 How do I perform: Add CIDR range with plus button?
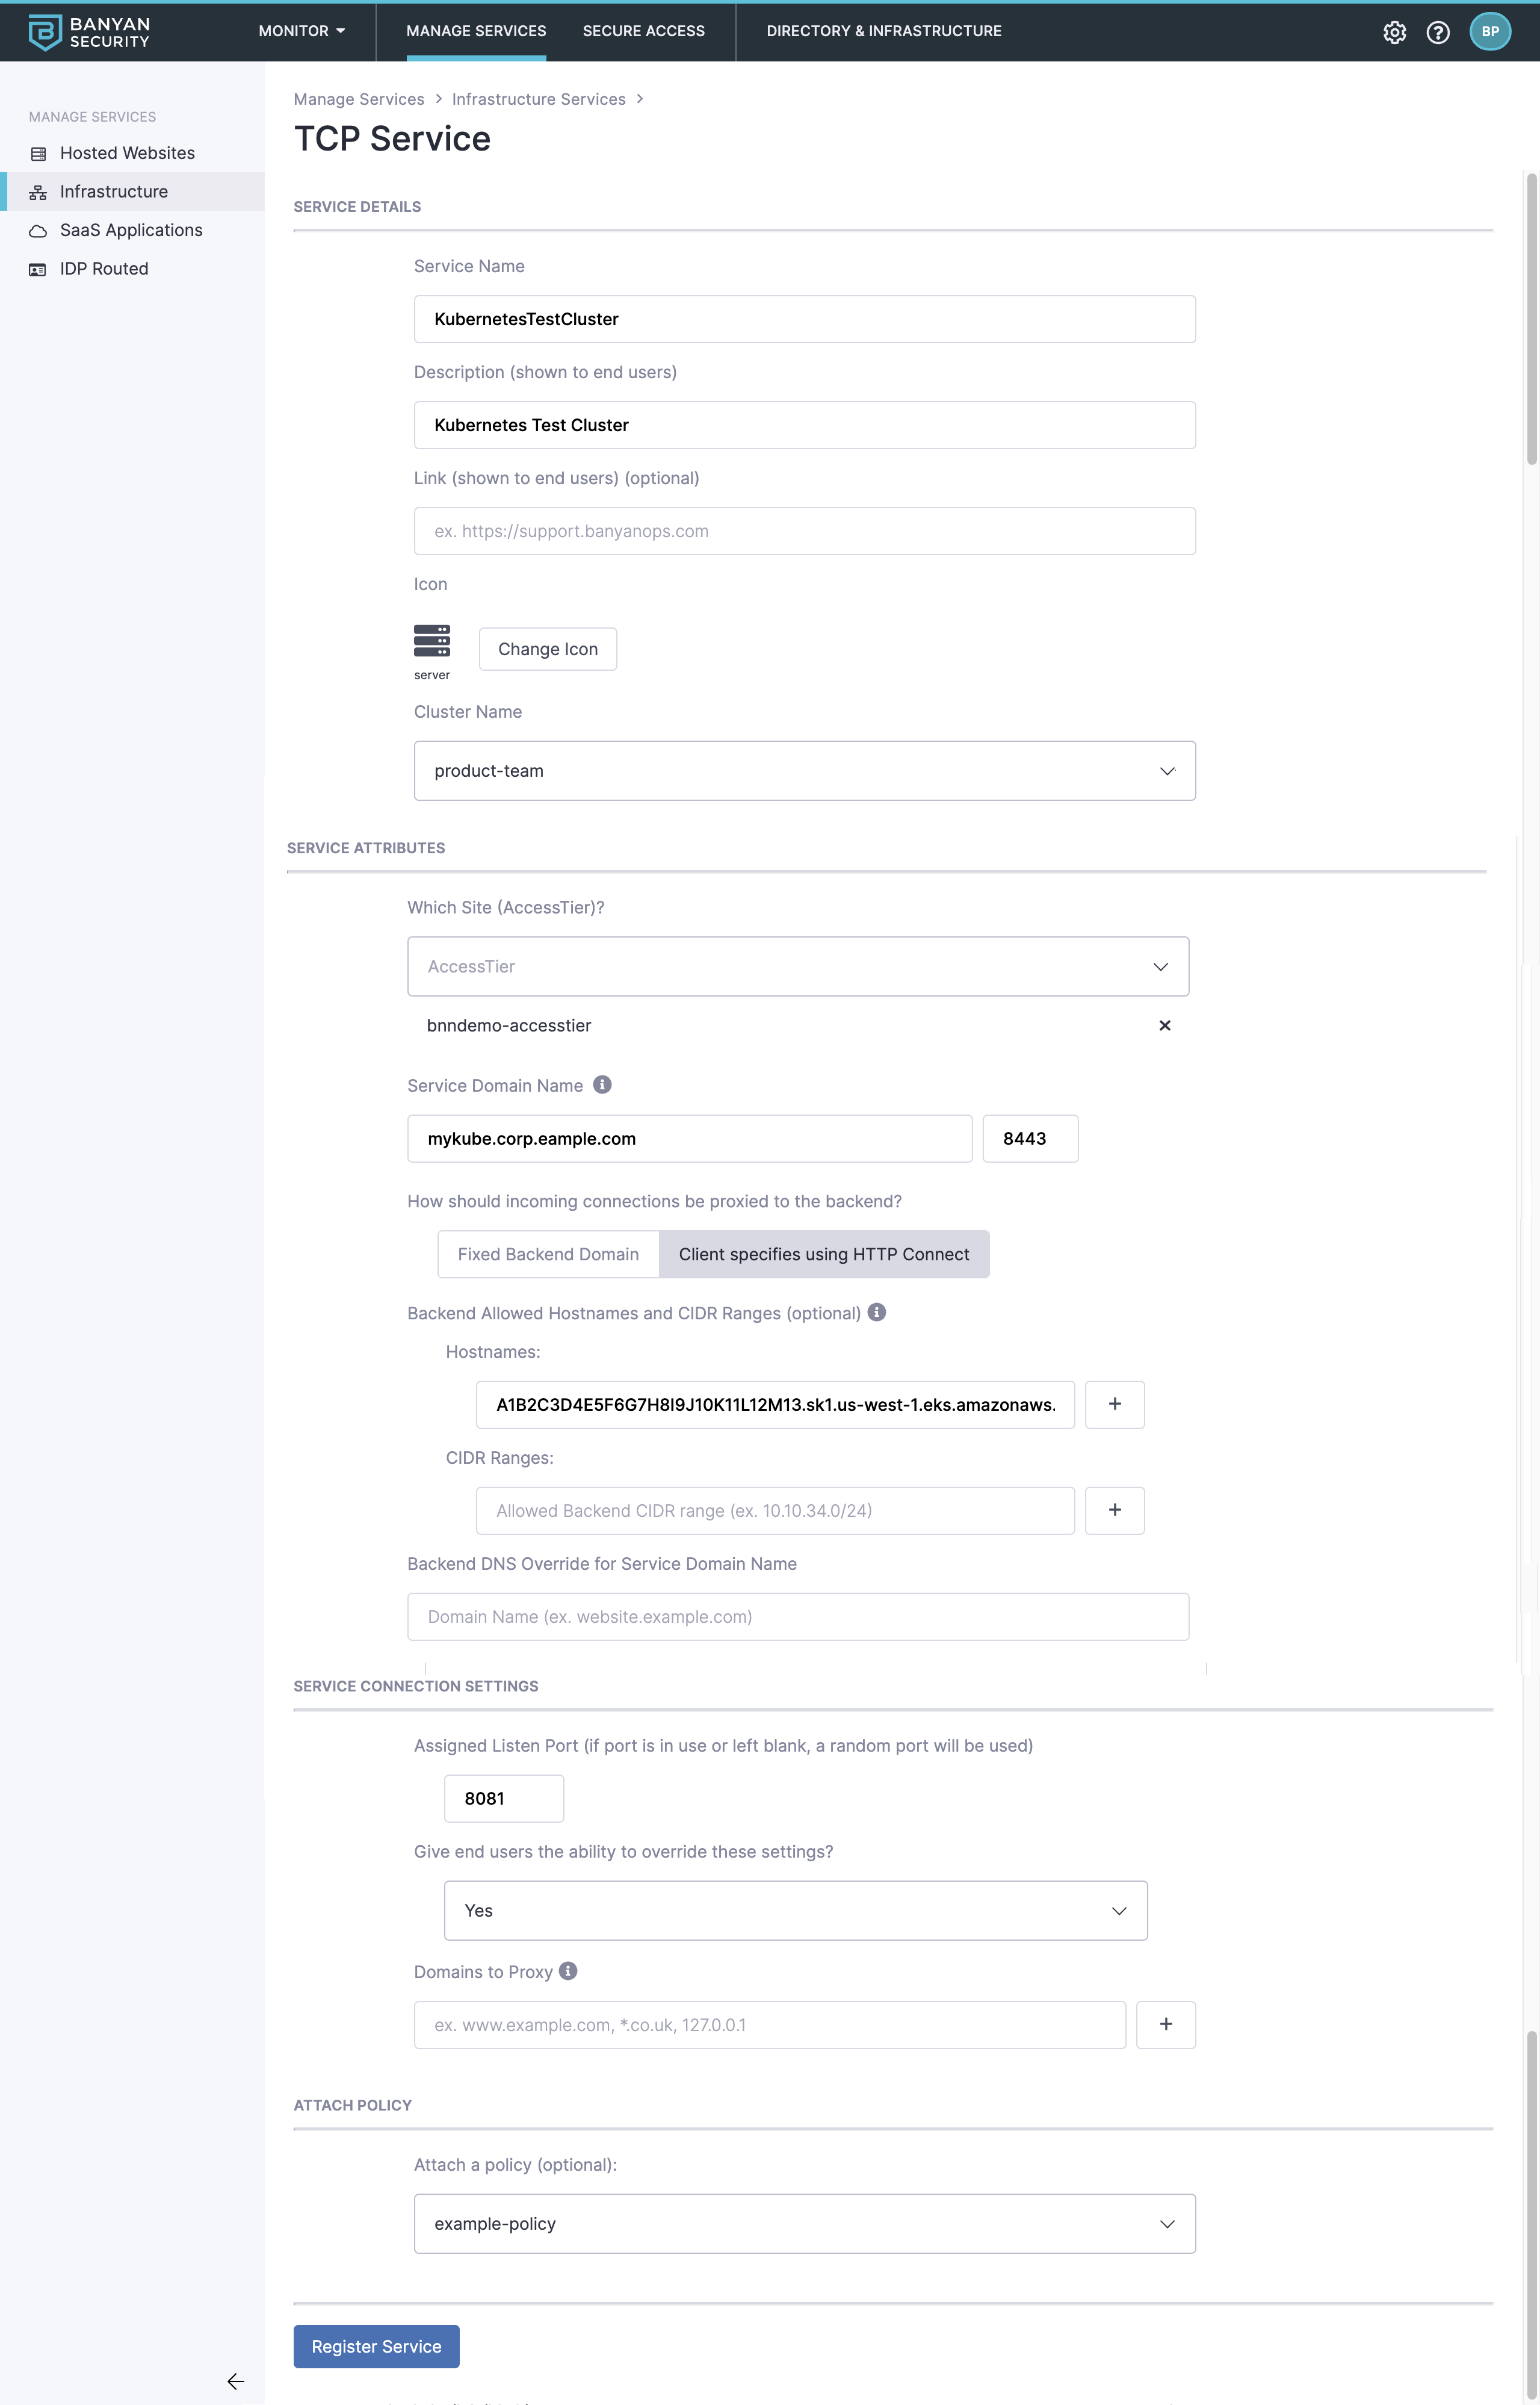click(x=1115, y=1511)
